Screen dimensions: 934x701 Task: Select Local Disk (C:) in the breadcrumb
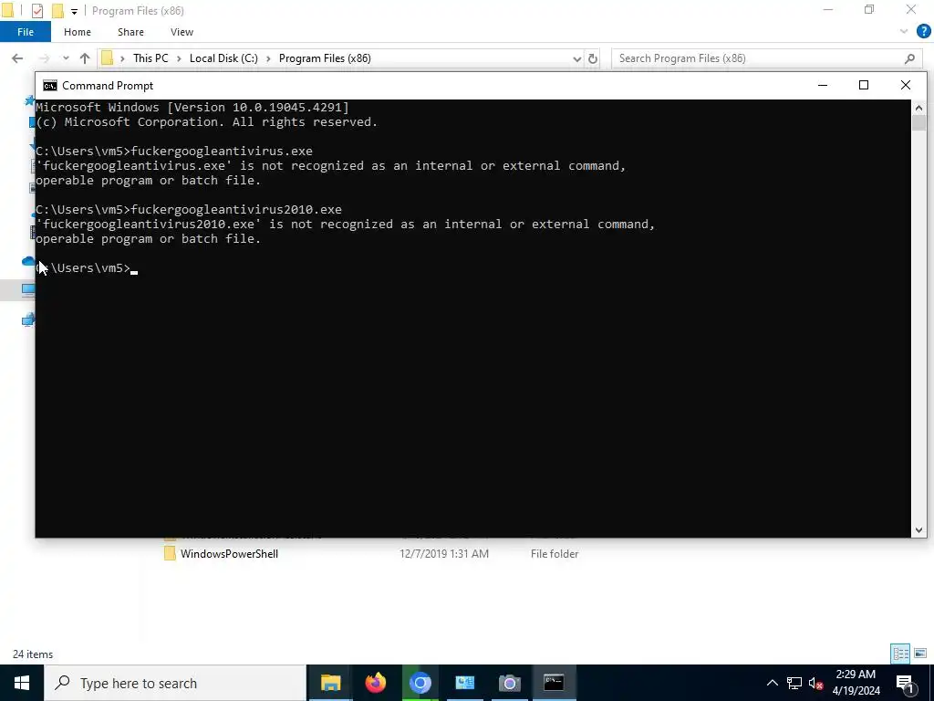223,58
